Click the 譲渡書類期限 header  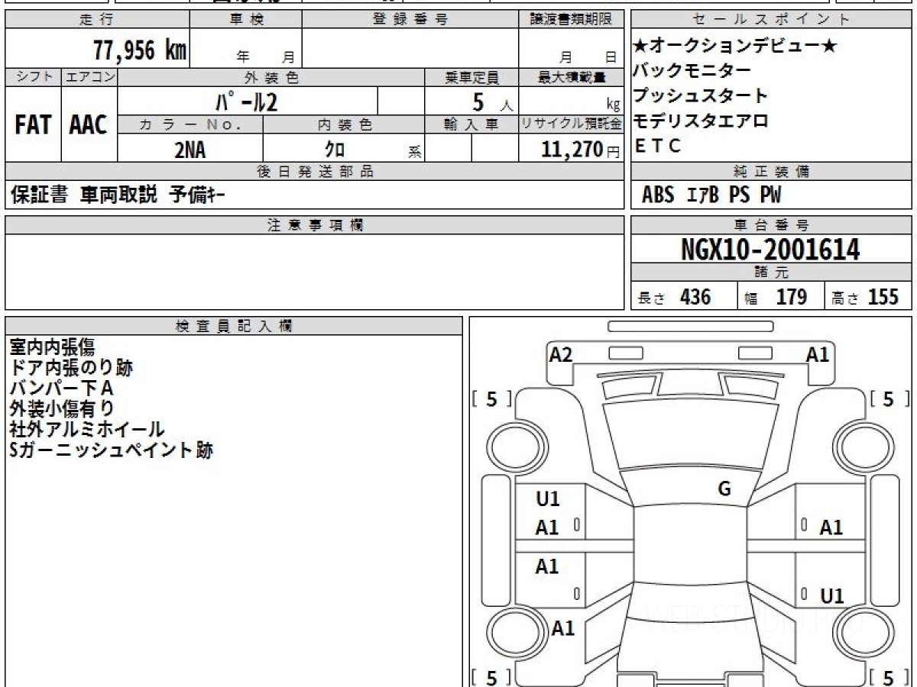point(571,20)
